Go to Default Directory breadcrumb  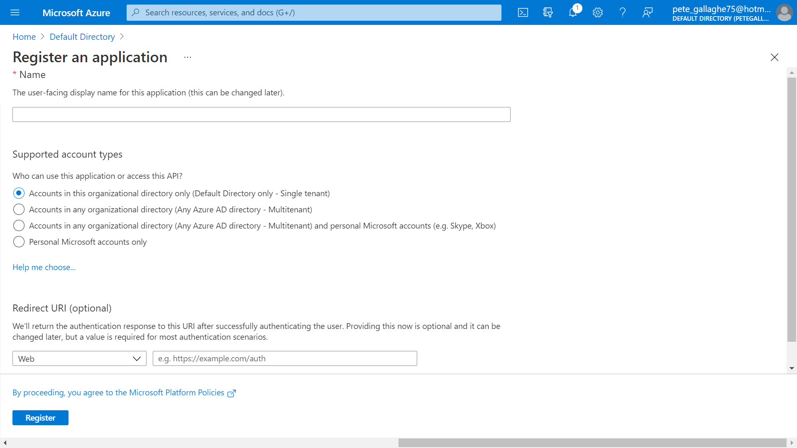[82, 37]
